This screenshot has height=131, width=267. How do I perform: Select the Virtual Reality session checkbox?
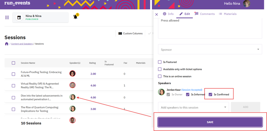coord(13,86)
